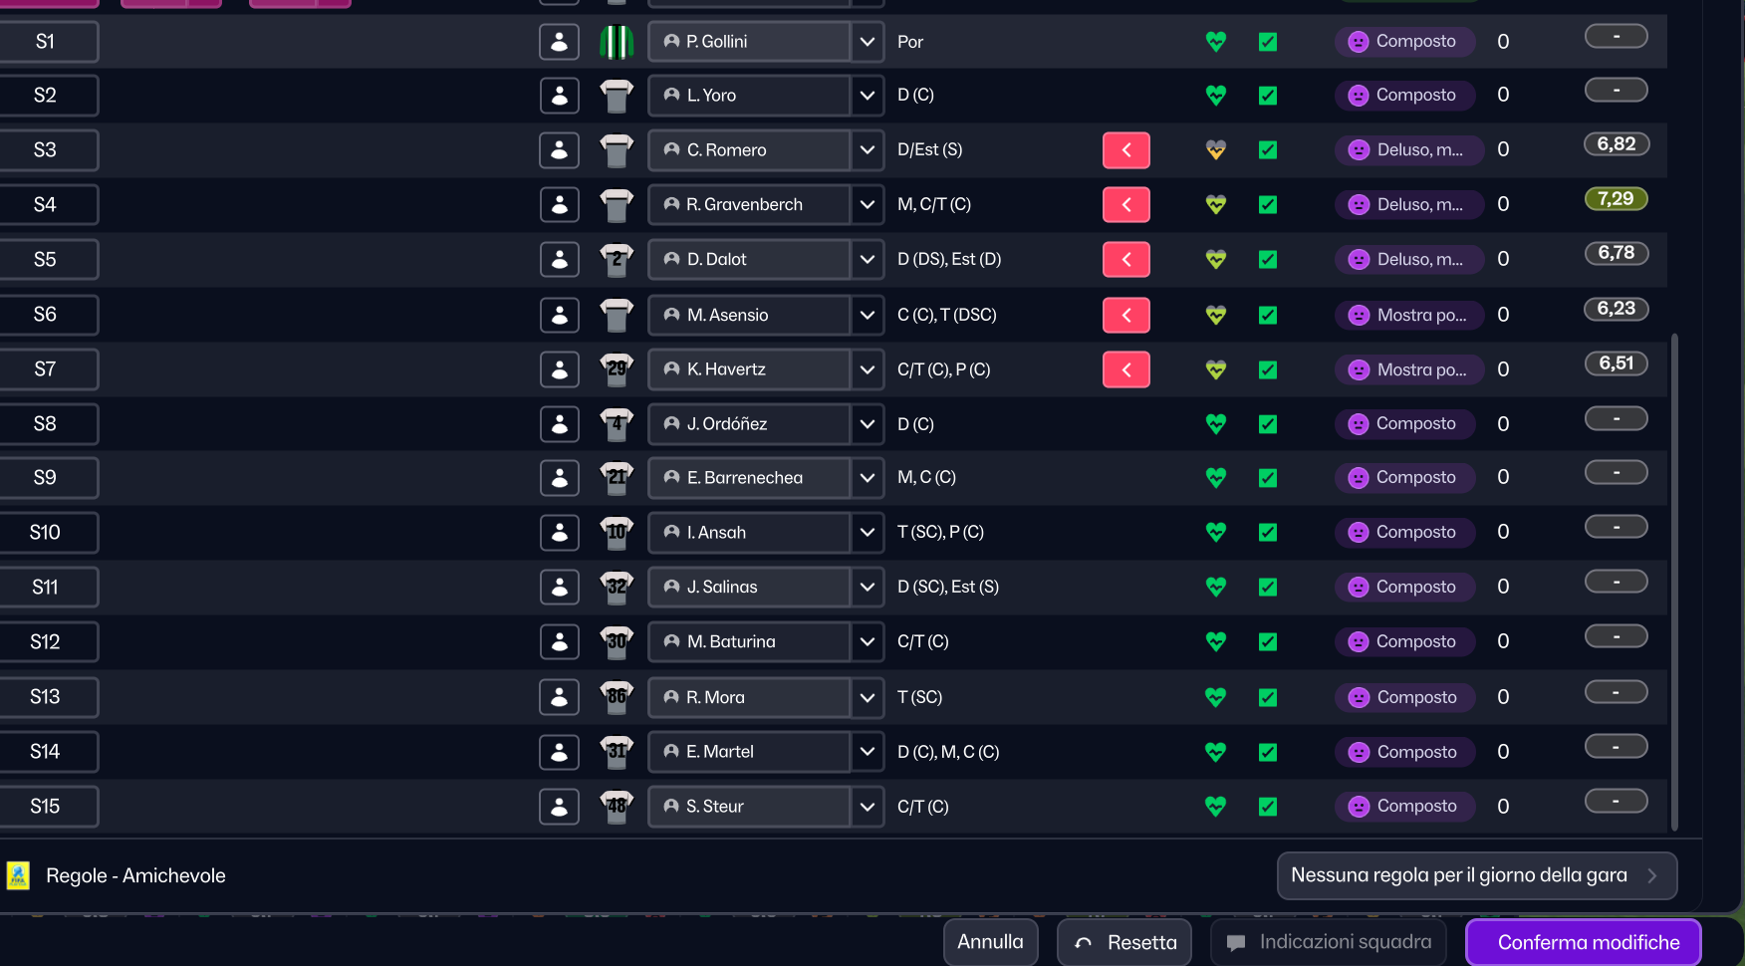Viewport: 1745px width, 966px height.
Task: Expand the player dropdown for I. Ansah
Action: [x=868, y=533]
